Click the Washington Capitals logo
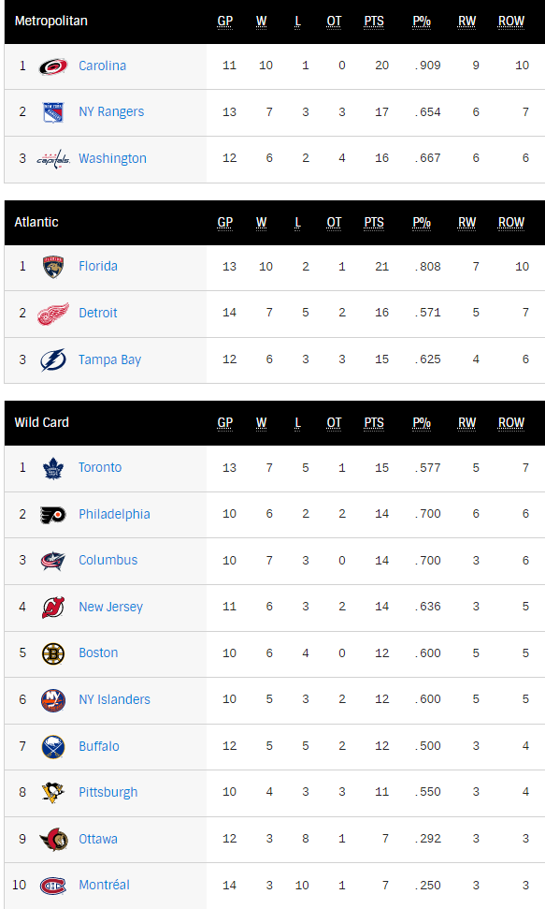 pyautogui.click(x=53, y=158)
